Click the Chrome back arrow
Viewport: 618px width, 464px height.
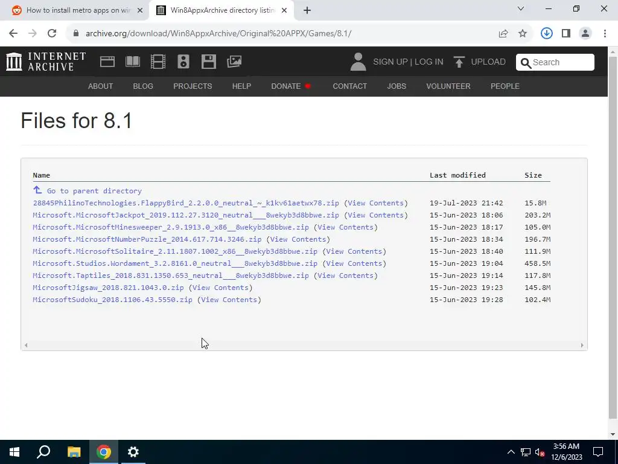(x=13, y=33)
